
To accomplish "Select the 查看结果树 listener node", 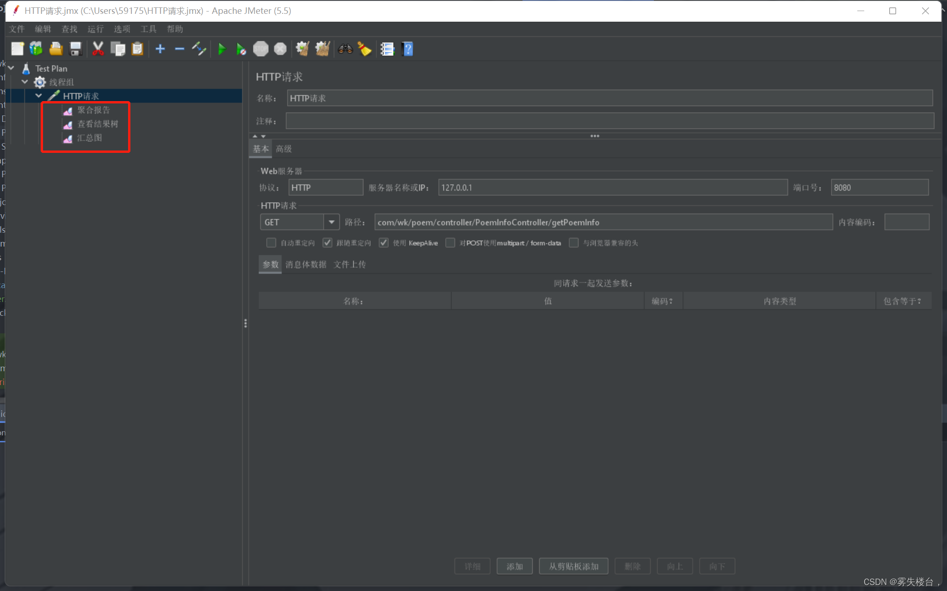I will [98, 124].
